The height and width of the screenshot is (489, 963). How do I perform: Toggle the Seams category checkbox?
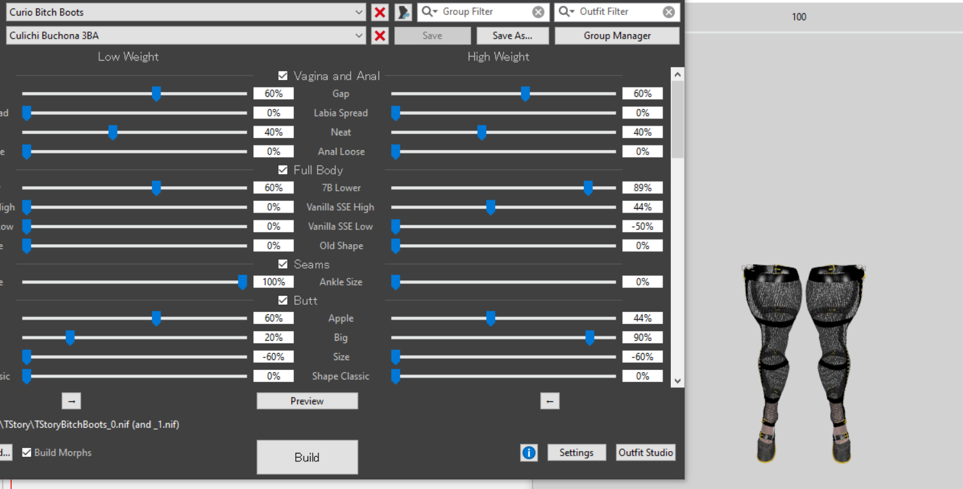(x=282, y=264)
